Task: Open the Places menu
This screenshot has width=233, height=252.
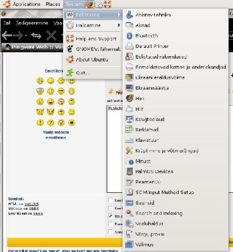Action: tap(53, 4)
